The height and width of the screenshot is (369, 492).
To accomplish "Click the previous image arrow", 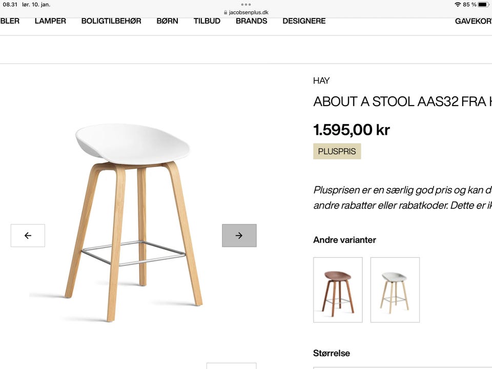I will point(28,235).
